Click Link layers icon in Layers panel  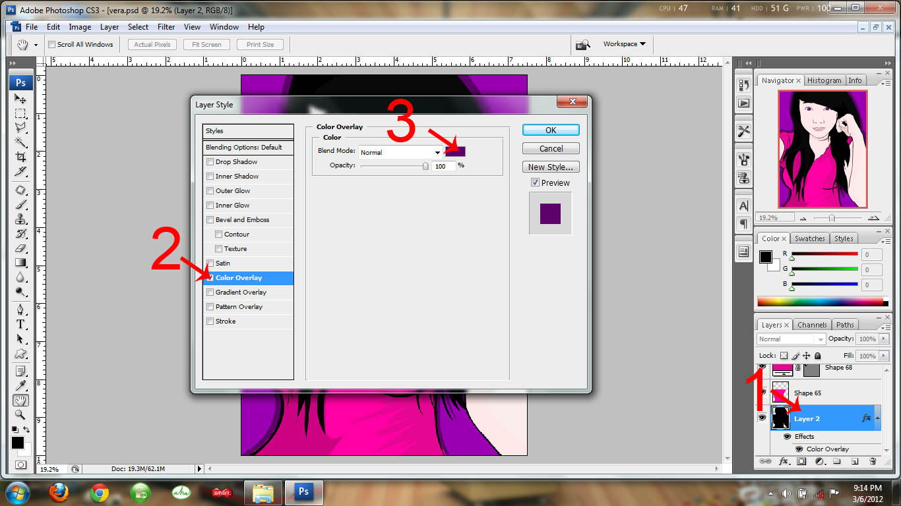[766, 462]
